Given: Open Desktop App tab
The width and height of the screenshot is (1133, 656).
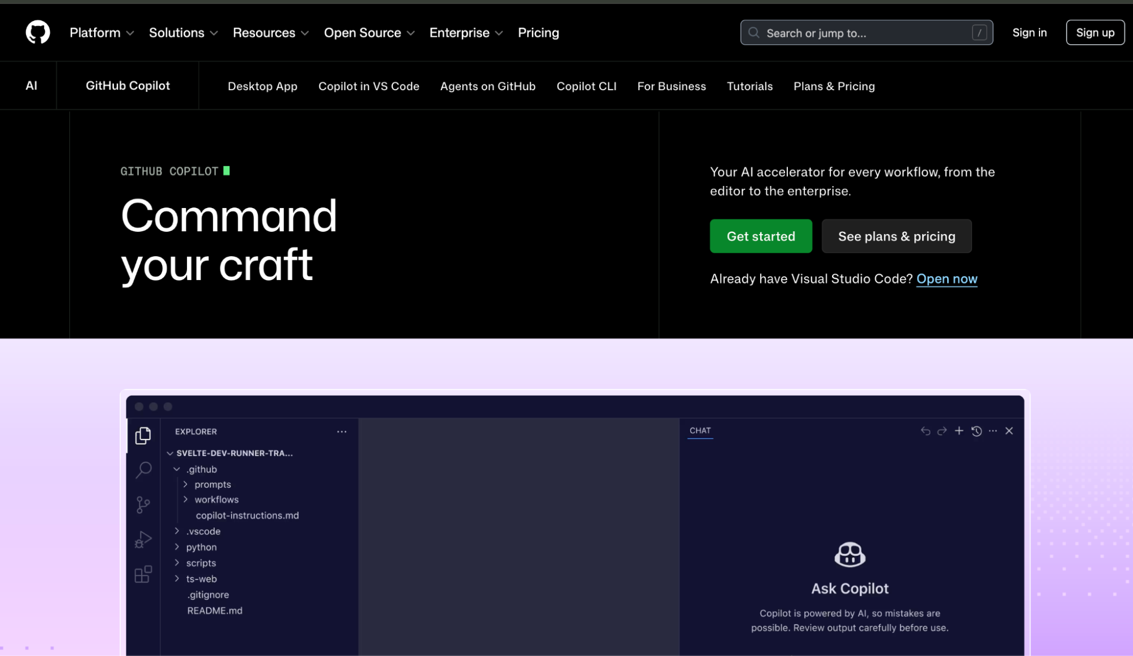Looking at the screenshot, I should (x=262, y=86).
